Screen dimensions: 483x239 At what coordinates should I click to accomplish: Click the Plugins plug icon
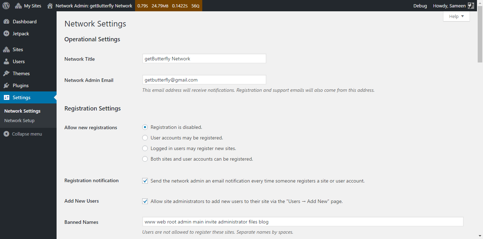pos(6,85)
